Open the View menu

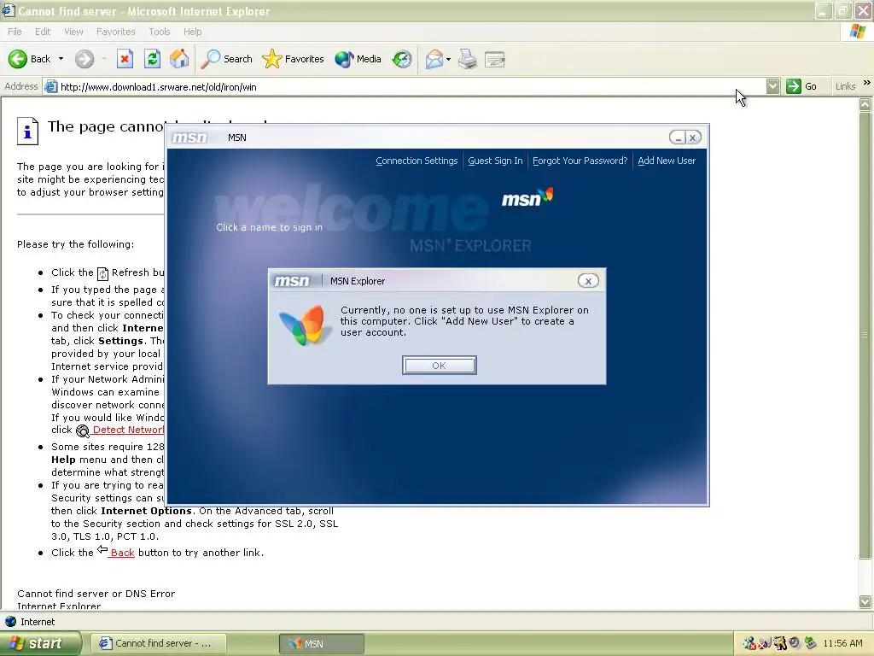pos(73,32)
